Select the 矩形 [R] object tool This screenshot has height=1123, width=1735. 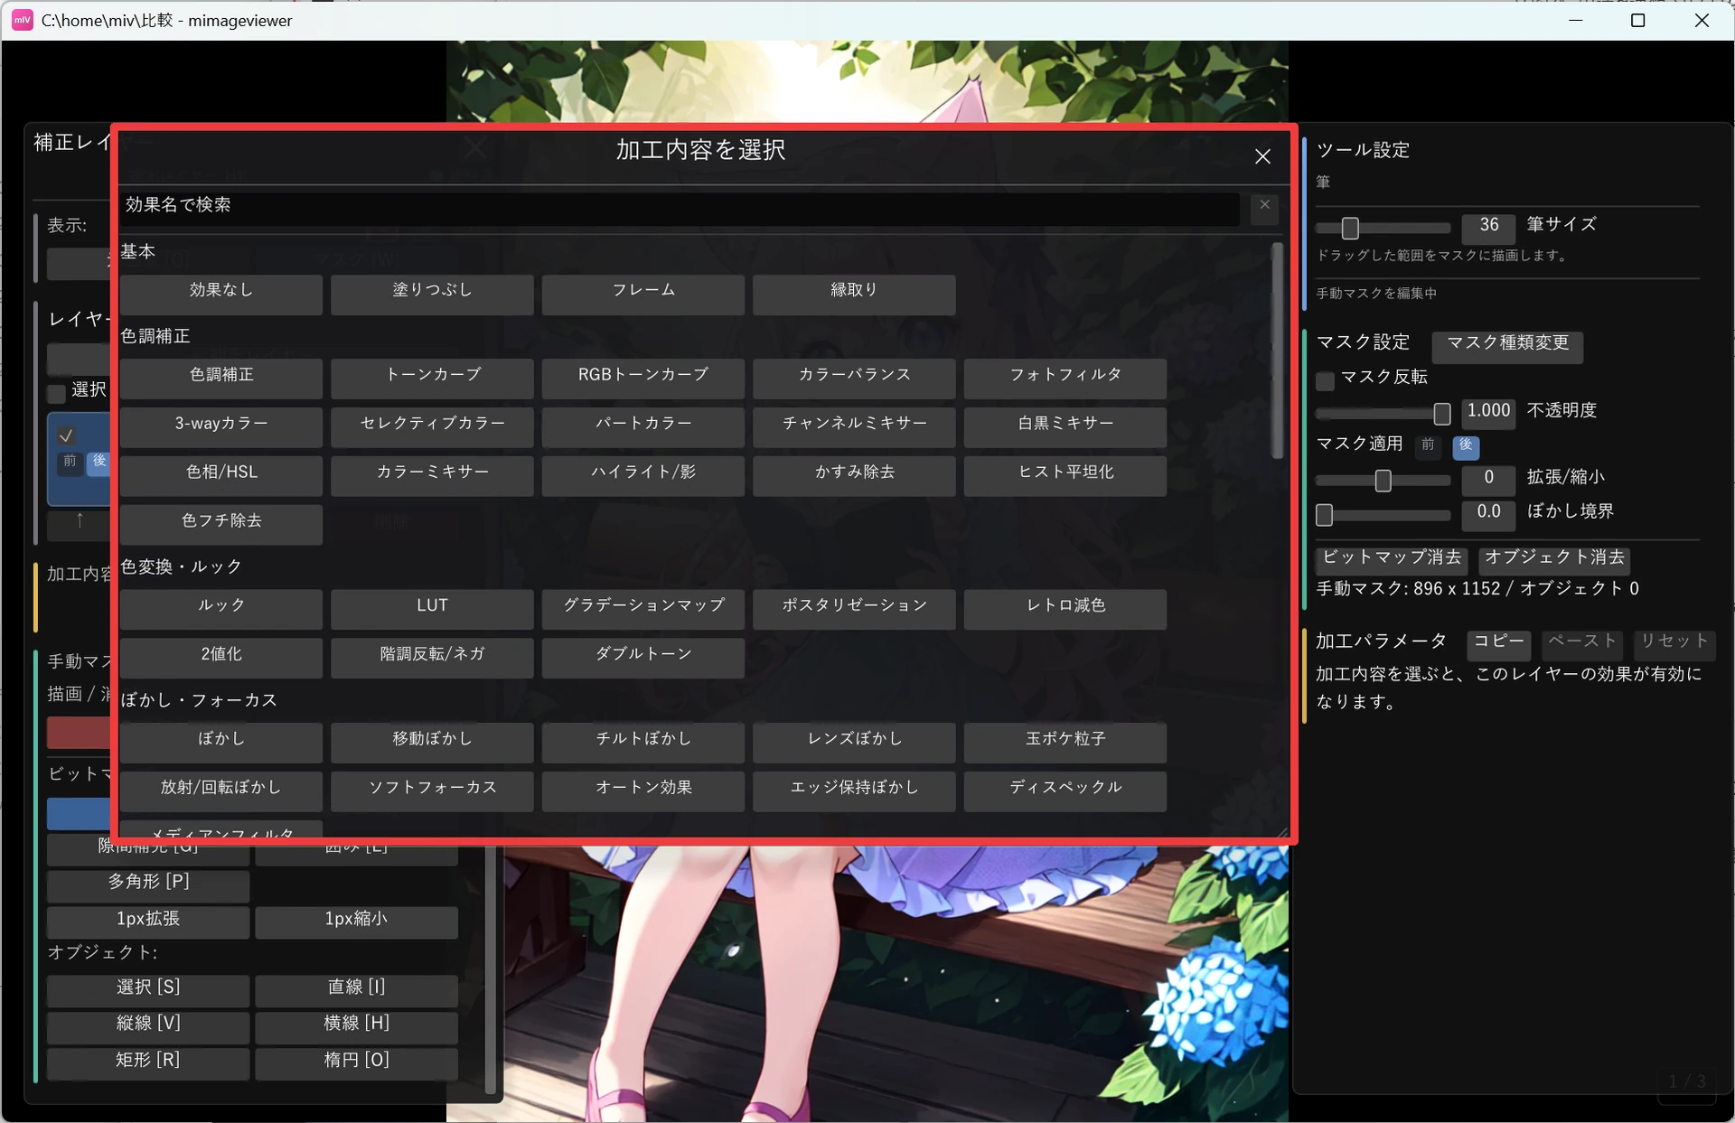148,1062
